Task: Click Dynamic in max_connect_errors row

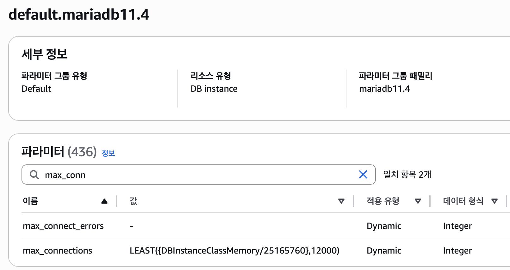Action: pyautogui.click(x=384, y=226)
